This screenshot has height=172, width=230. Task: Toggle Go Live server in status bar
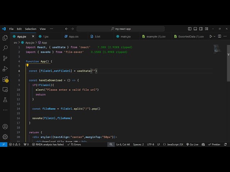[192, 144]
